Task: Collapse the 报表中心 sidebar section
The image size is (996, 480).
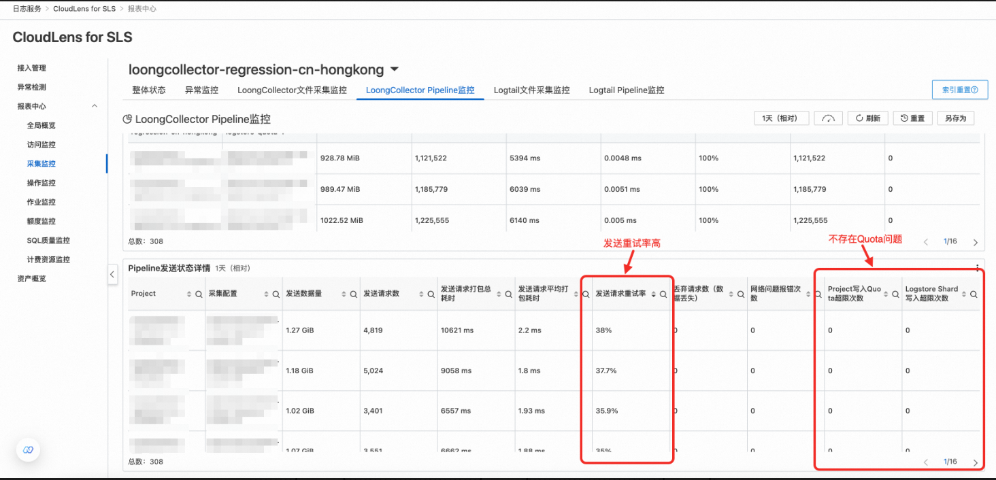Action: [95, 106]
